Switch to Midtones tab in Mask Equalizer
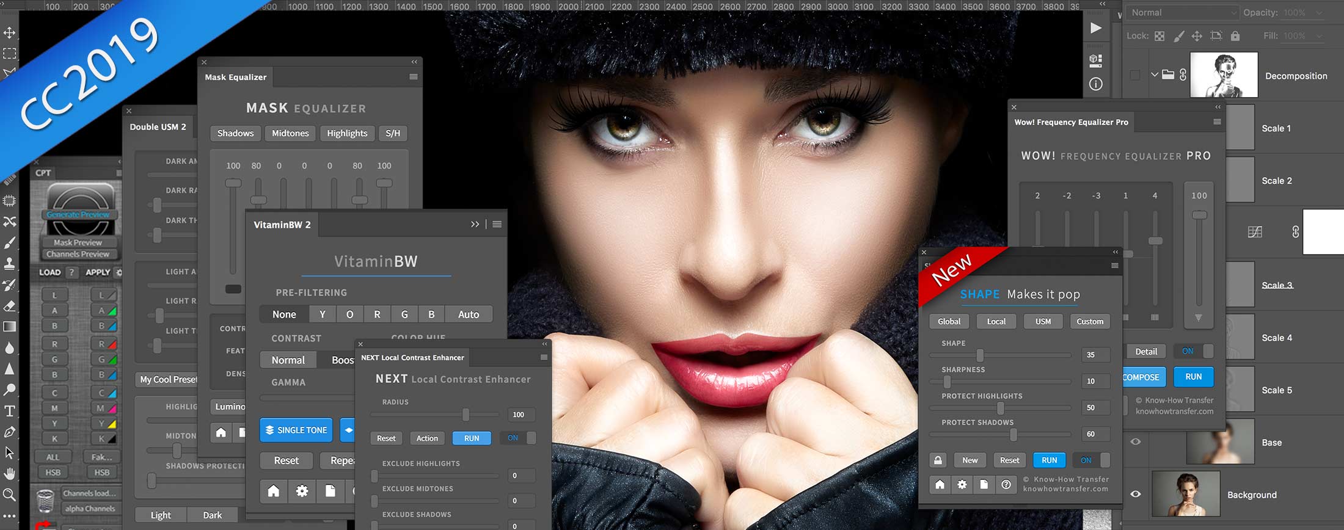The width and height of the screenshot is (1344, 530). point(290,133)
